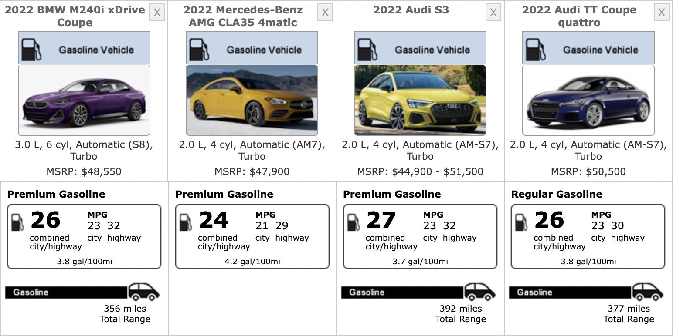Click the pump icon beside Mercedes' 24 MPG
This screenshot has height=336, width=673.
186,222
